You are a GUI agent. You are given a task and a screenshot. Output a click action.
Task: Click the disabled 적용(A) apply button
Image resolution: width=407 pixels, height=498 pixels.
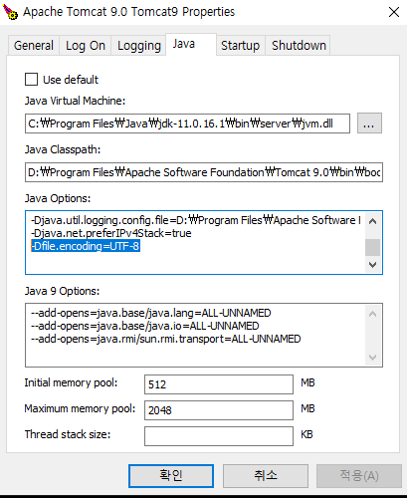359,476
